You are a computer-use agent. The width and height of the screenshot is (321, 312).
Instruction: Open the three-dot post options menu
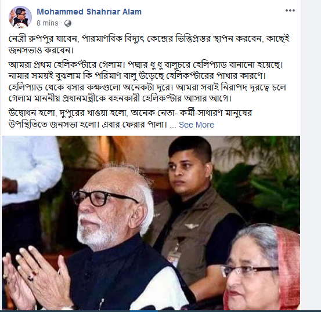click(290, 10)
